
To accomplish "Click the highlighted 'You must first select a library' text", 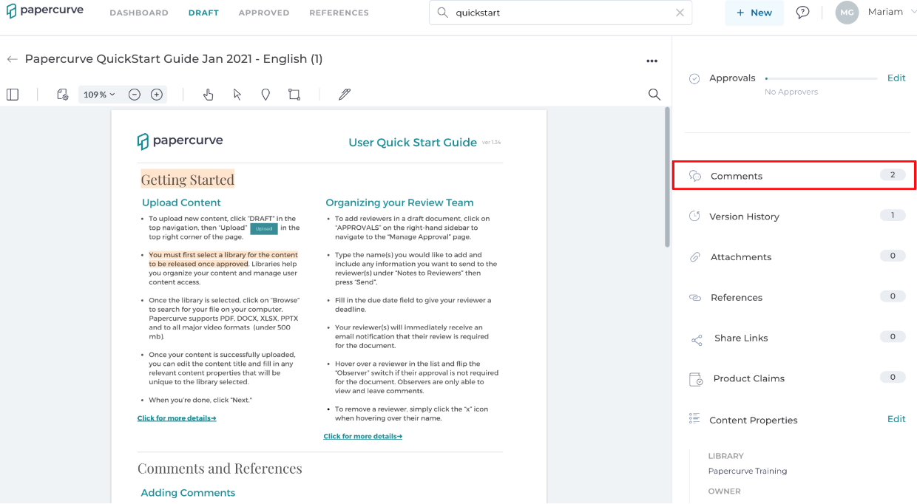I will [x=223, y=259].
